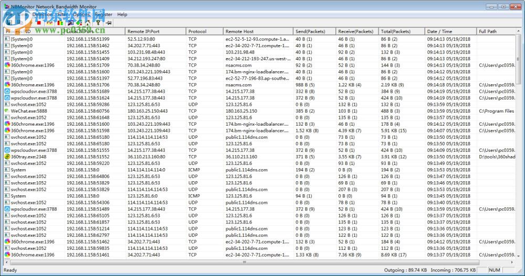The height and width of the screenshot is (276, 525).
Task: Select remote address 34.212.193.247:80
Action: coord(146,59)
